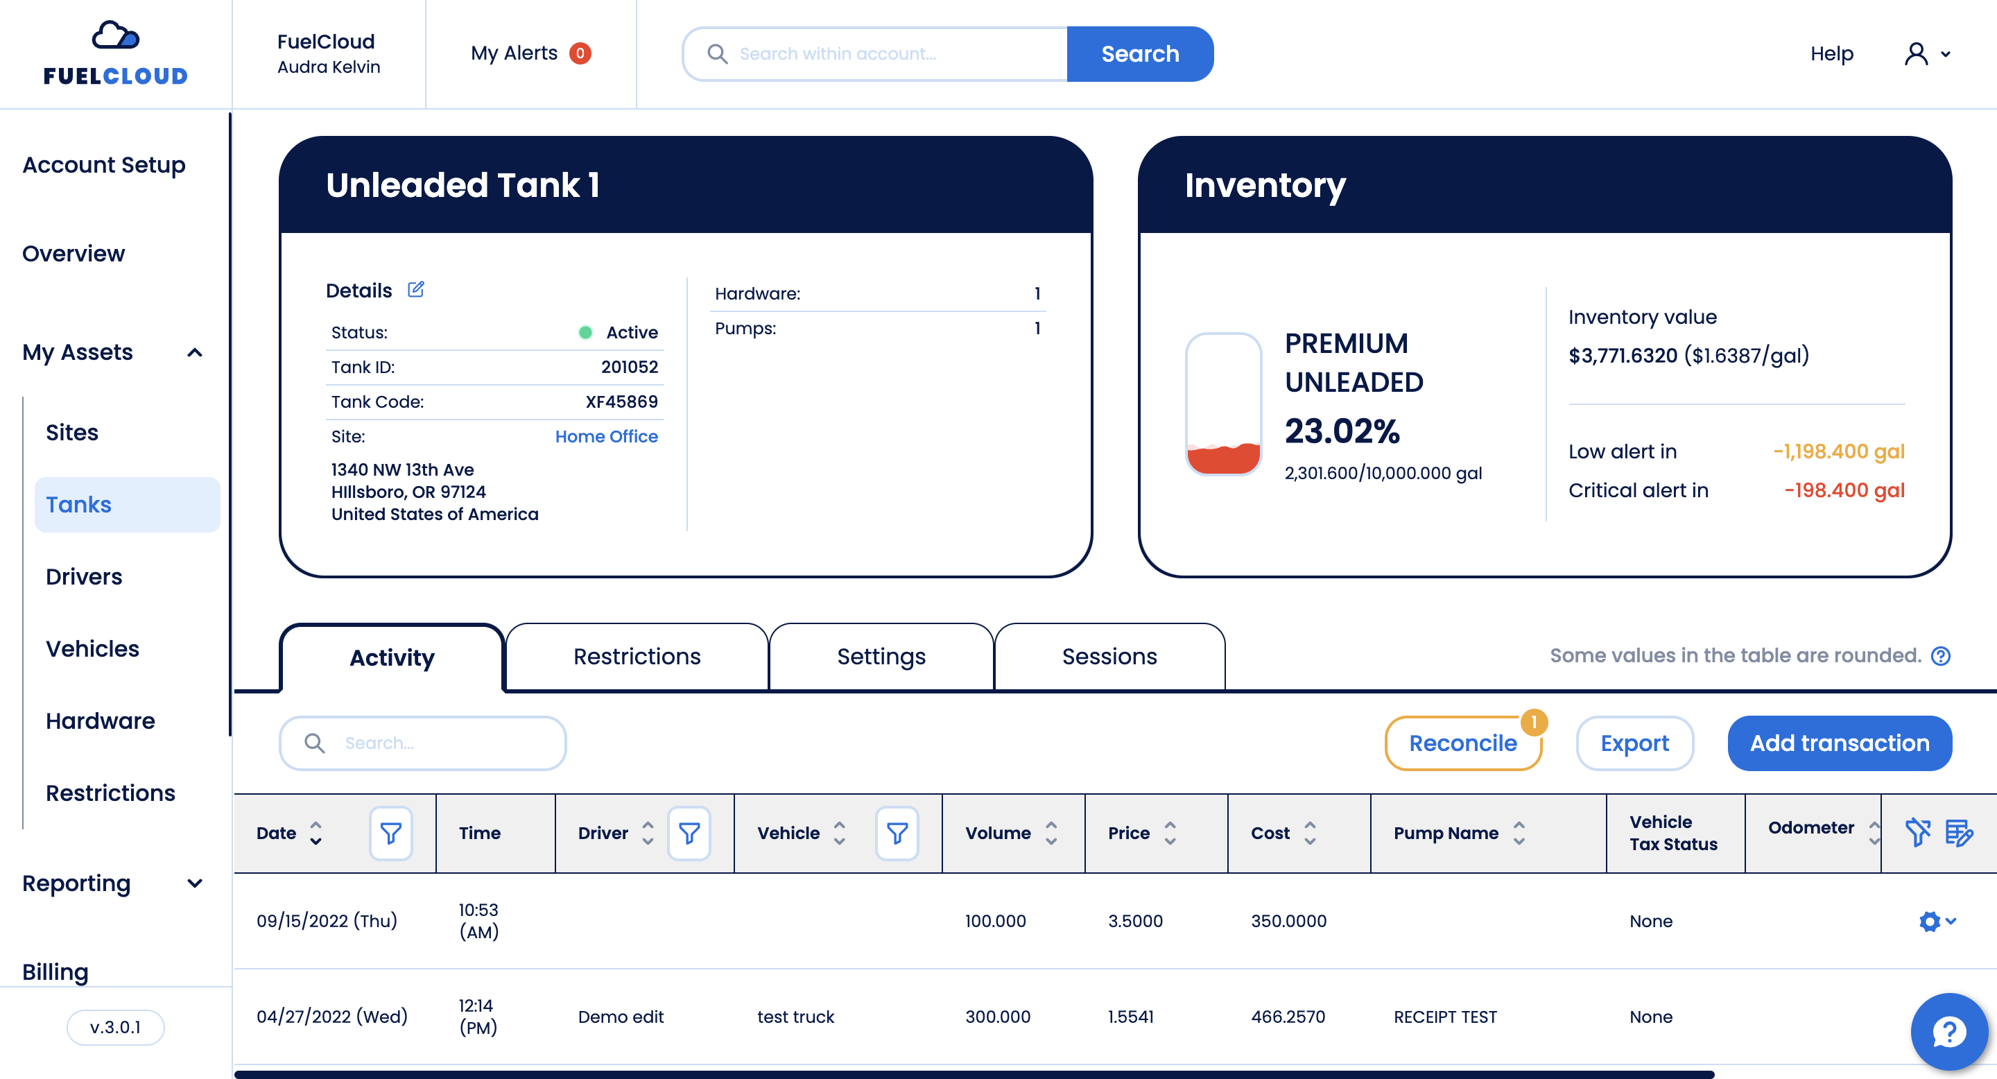This screenshot has width=1997, height=1079.
Task: Click the edit columns icon in table header
Action: pos(1958,834)
